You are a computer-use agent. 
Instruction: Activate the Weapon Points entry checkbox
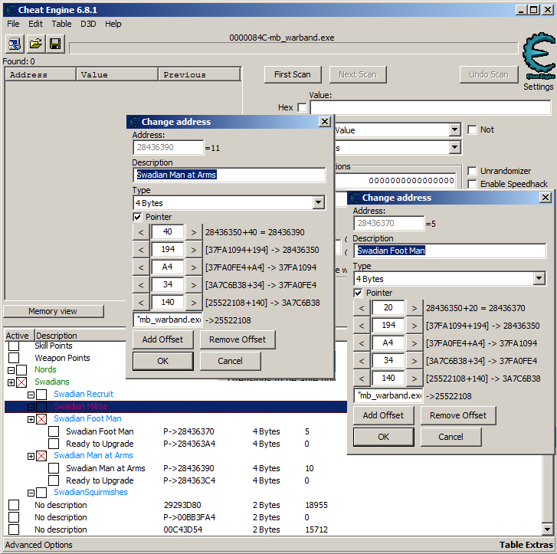click(x=14, y=358)
